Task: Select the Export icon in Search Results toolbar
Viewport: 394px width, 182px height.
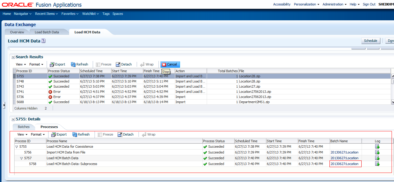Action: [57, 64]
